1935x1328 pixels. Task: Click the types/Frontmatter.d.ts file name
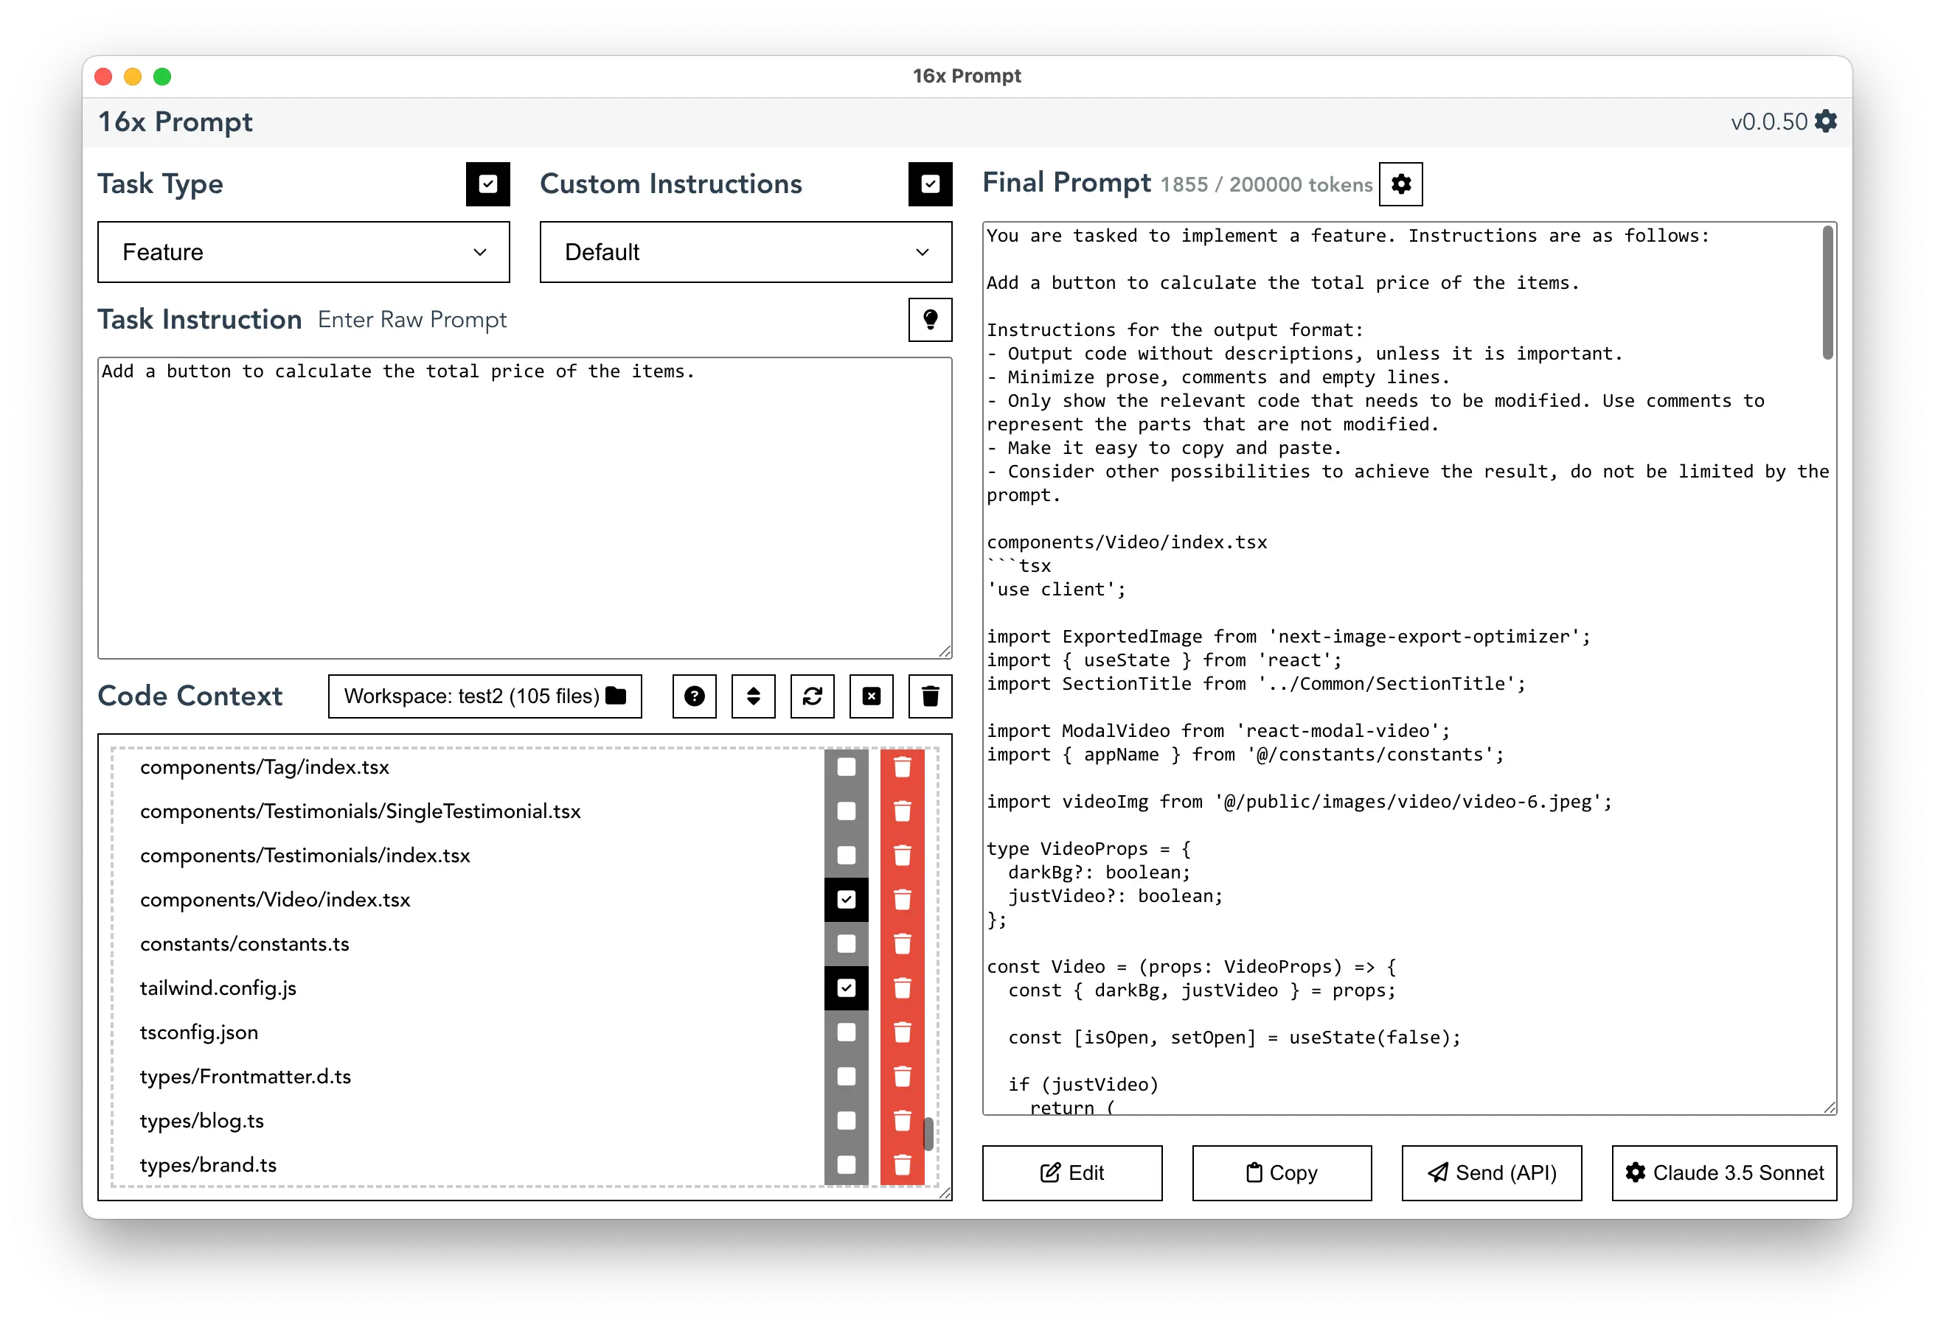click(x=246, y=1076)
